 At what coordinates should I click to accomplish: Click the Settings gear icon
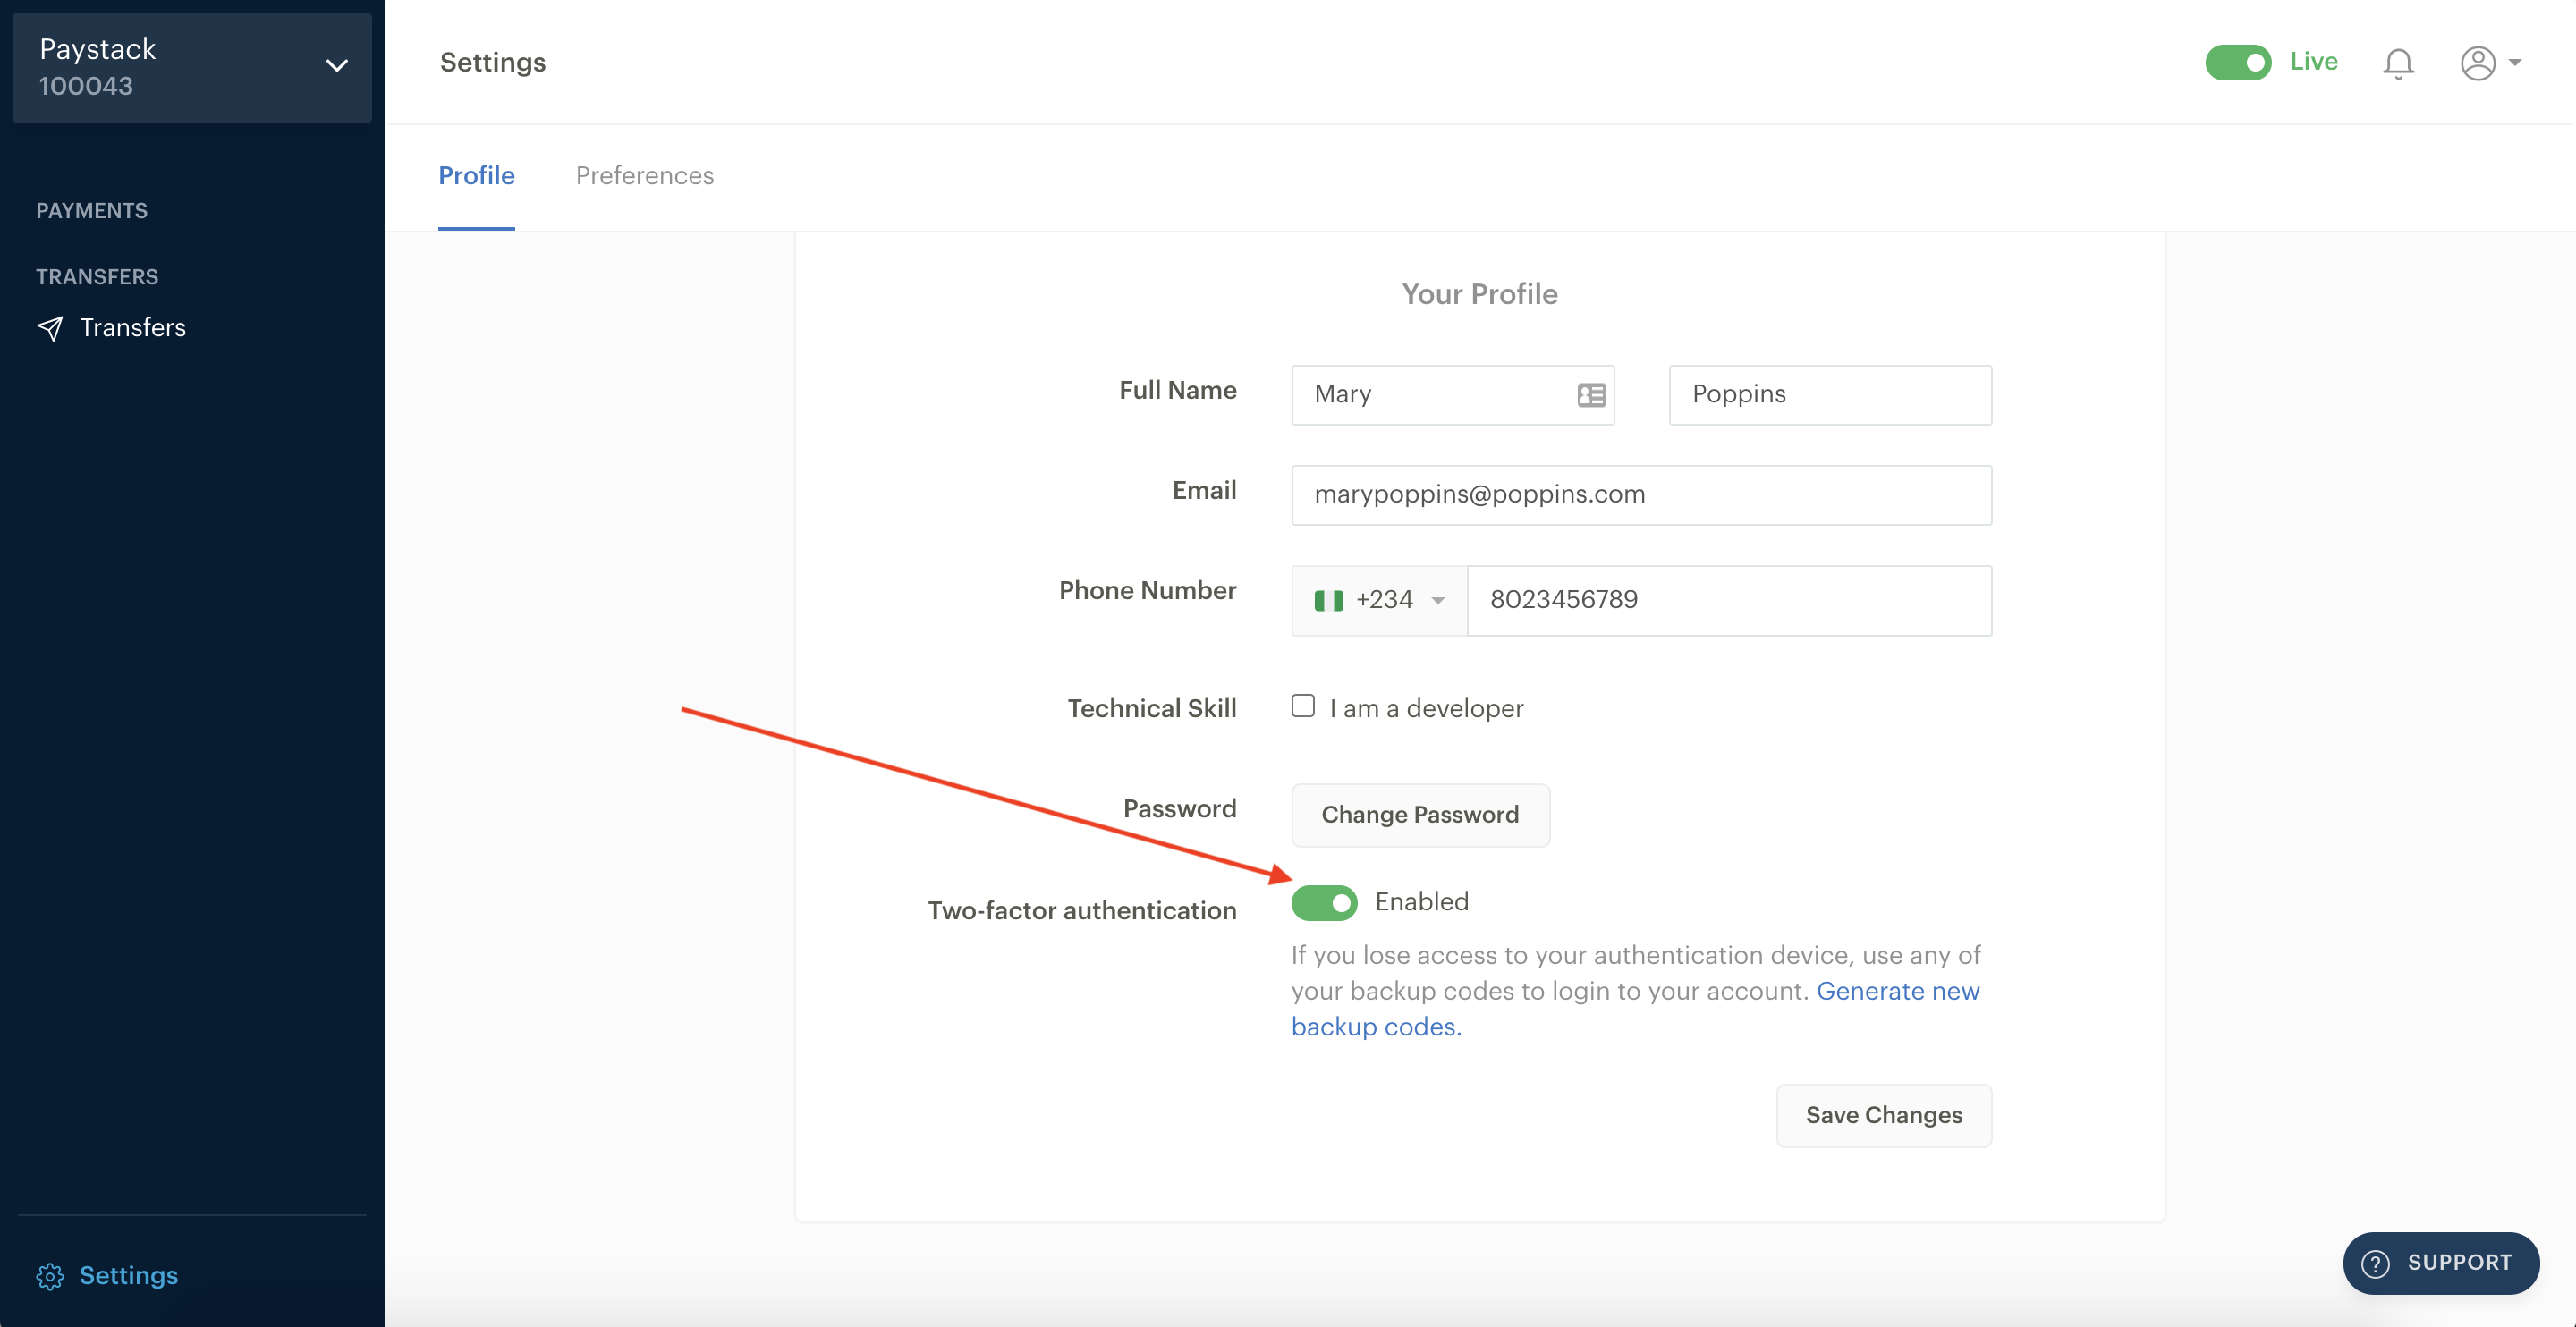(x=49, y=1274)
